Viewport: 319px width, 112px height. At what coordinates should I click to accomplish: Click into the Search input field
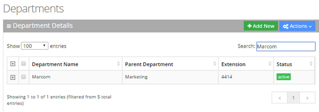(286, 46)
